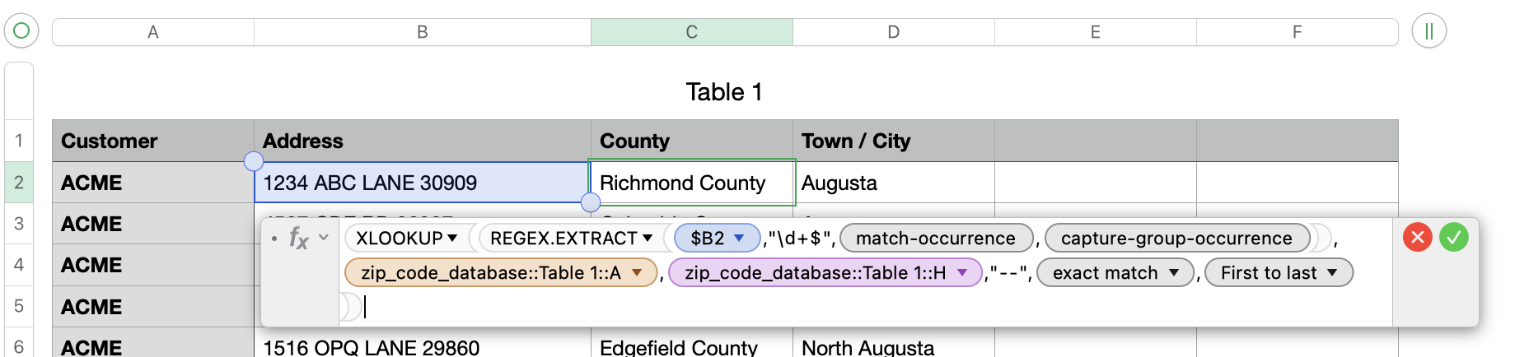
Task: Select column E header
Action: pyautogui.click(x=1095, y=32)
